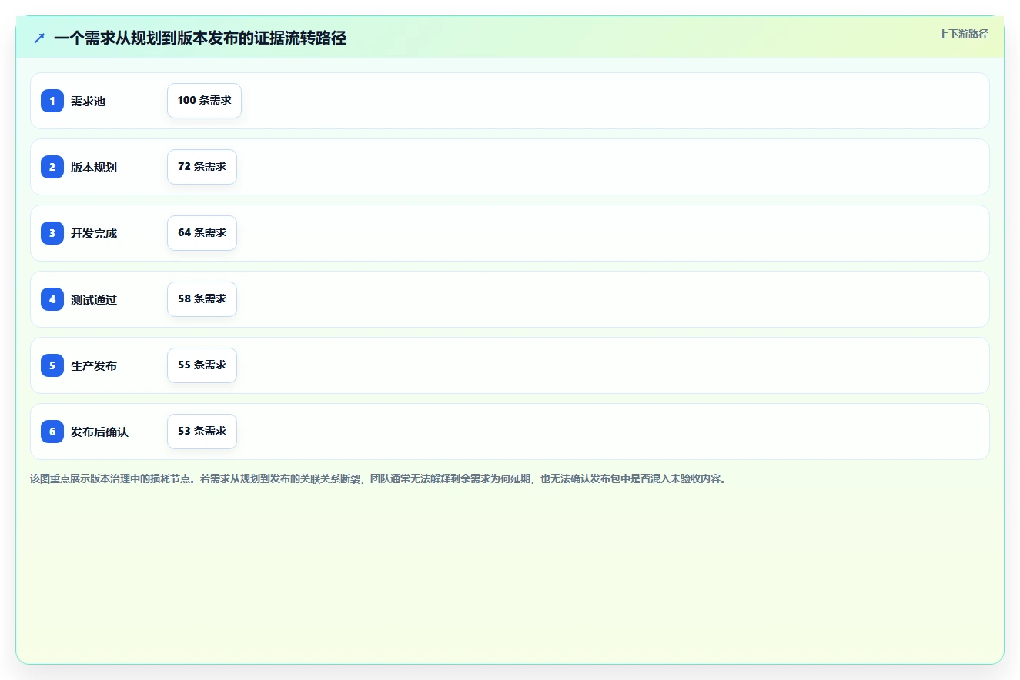1020x680 pixels.
Task: Click the 53 条需求 chip
Action: [x=202, y=432]
